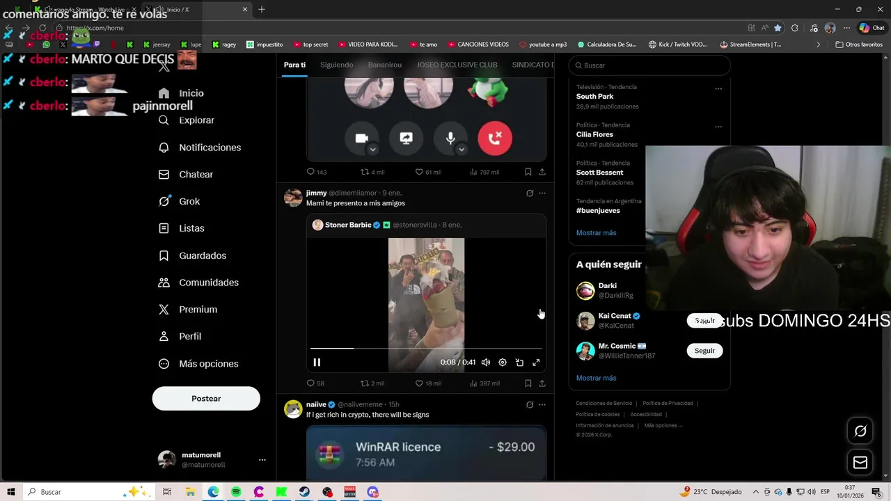Click the Buscar search field on X
Viewport: 891px width, 501px height.
[649, 65]
